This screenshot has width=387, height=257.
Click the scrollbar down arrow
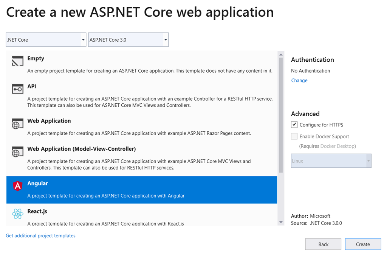click(x=281, y=223)
